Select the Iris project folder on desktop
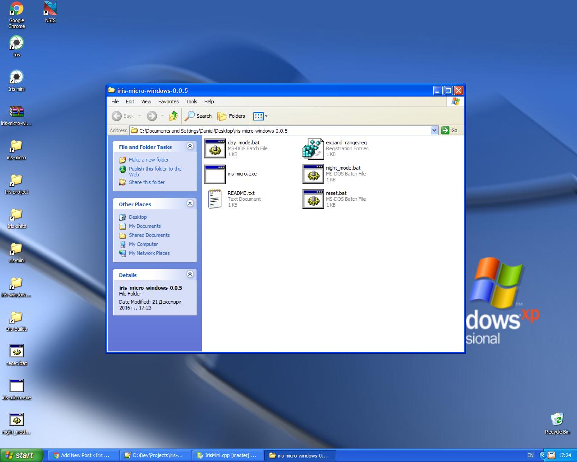This screenshot has width=577, height=462. [x=17, y=184]
